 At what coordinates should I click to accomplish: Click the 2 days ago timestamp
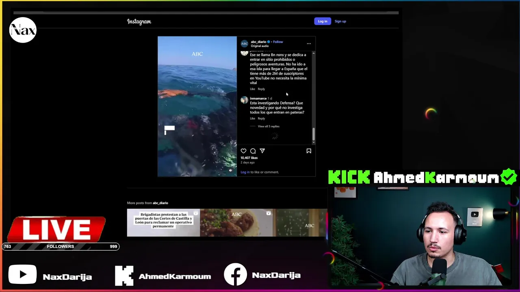[247, 162]
